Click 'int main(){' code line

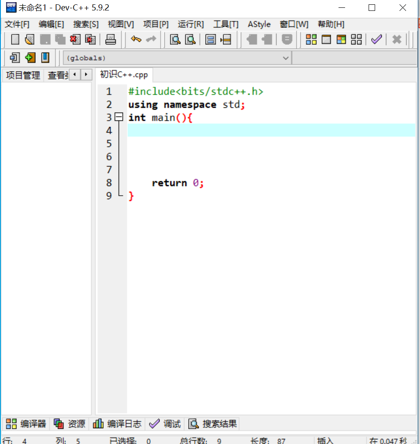pos(160,117)
